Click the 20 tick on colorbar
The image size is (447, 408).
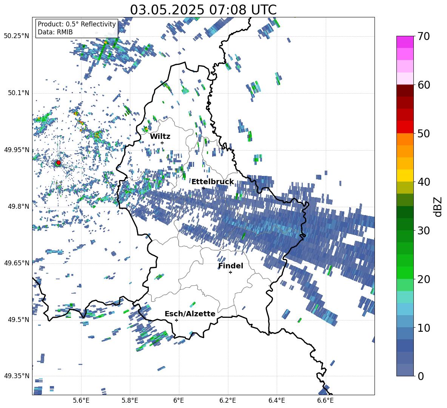tap(423, 279)
